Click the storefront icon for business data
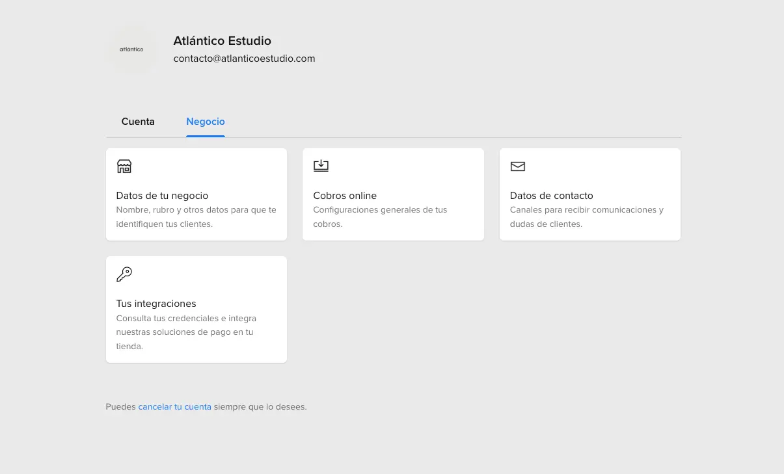This screenshot has width=784, height=474. coord(124,166)
